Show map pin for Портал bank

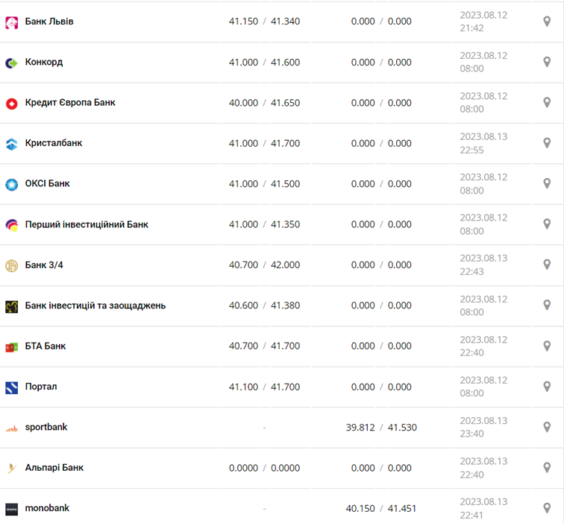(547, 387)
